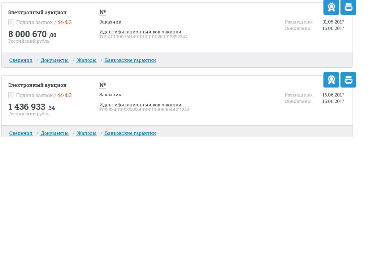Screen dimensions: 377x253
Task: Click the 44-ФЗ link on the 8 000 670 auction
Action: pyautogui.click(x=64, y=22)
